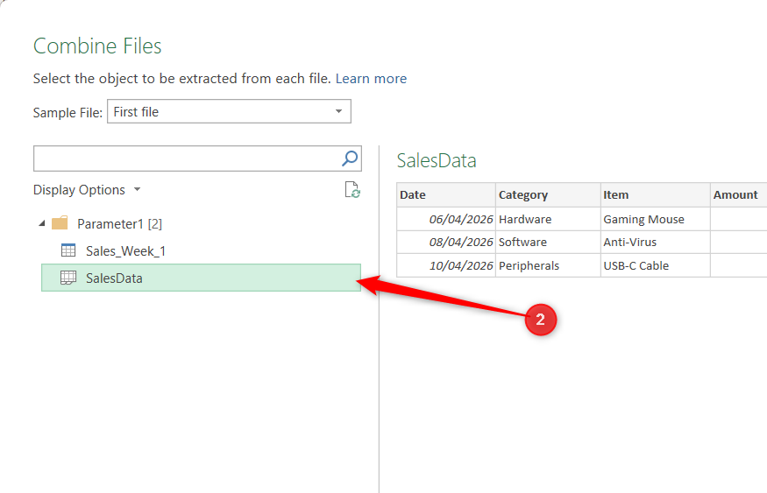Click the Gaming Mouse item cell
Image resolution: width=767 pixels, height=493 pixels.
pos(655,219)
